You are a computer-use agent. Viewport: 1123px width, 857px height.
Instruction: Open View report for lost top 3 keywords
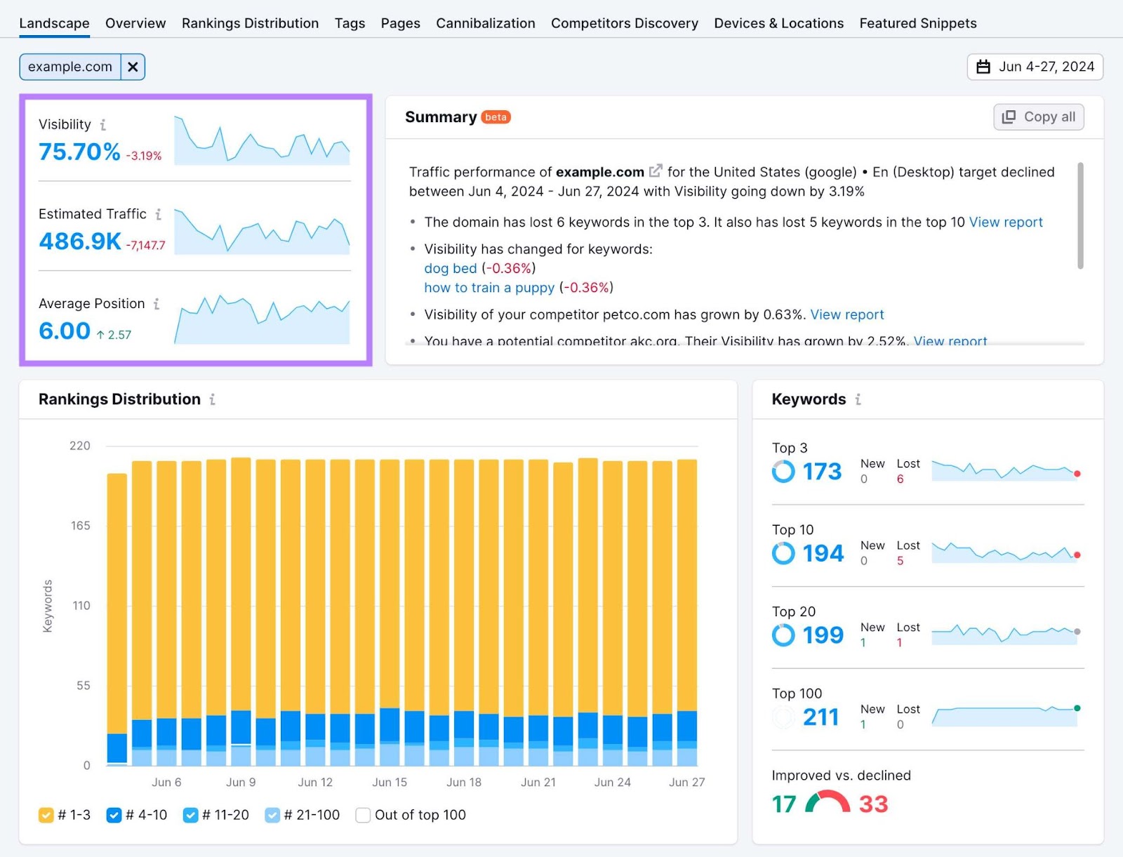coord(1006,222)
